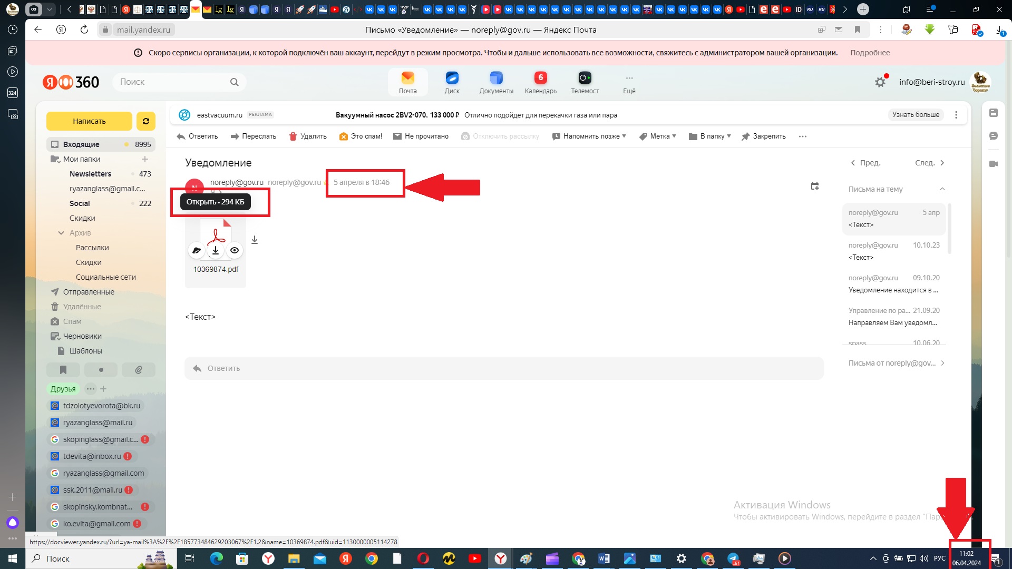This screenshot has width=1012, height=569.
Task: Select tdzolotyevorota@bk.ru mailbox
Action: (96, 406)
